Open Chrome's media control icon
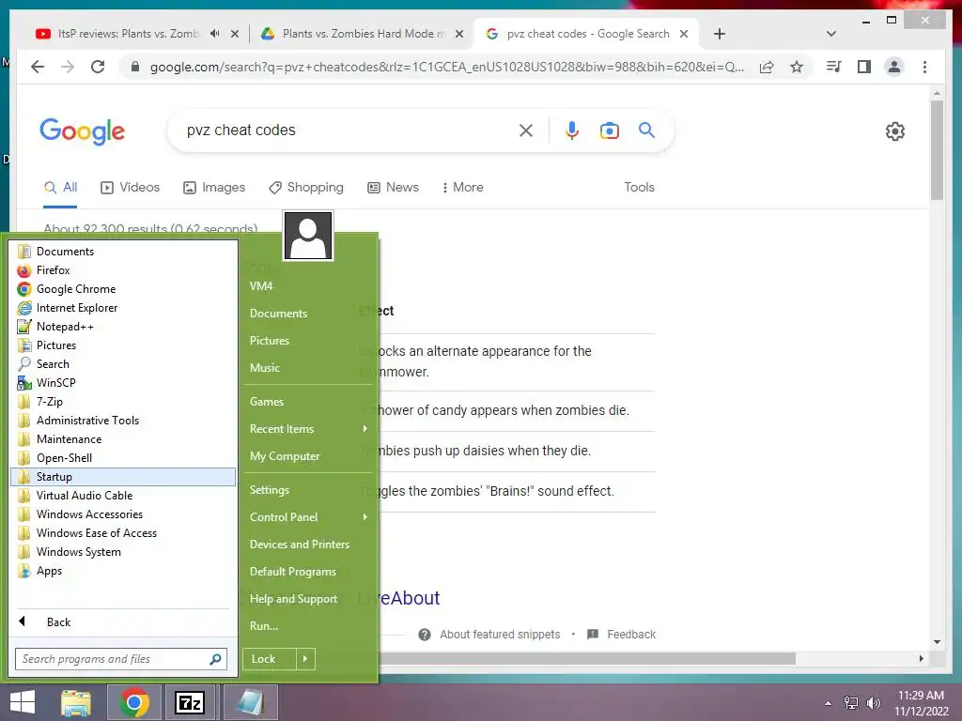The width and height of the screenshot is (962, 721). 833,67
